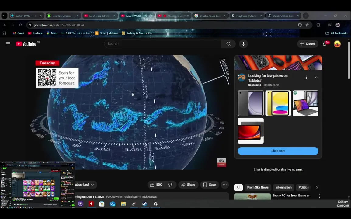Open the All Bookmarks folder
The width and height of the screenshot is (351, 219).
pos(336,33)
